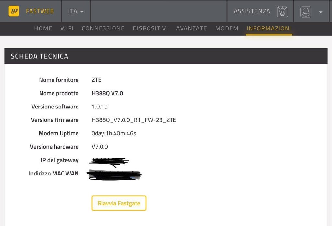Click the FASTWEB brand text link
This screenshot has width=332, height=226.
(x=40, y=11)
